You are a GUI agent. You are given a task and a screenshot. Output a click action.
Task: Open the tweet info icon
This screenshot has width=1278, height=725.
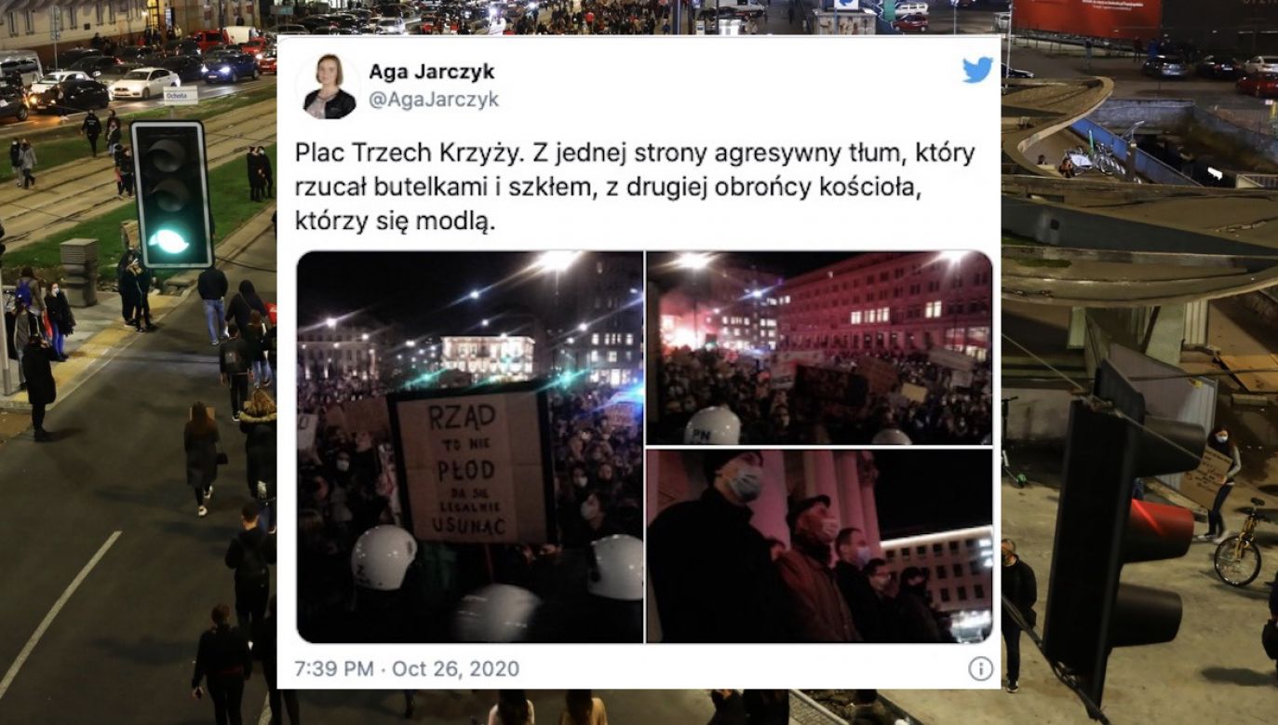pos(980,668)
